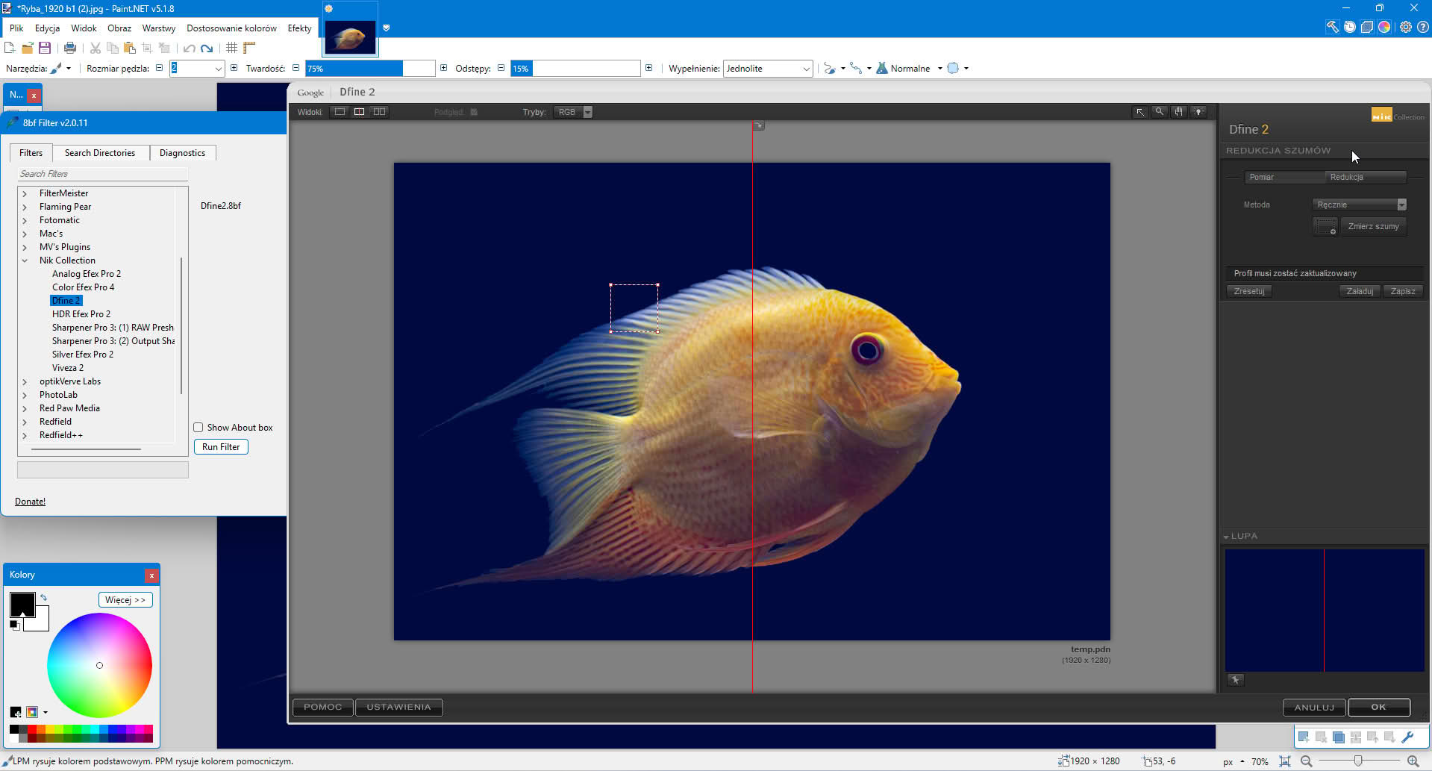Click the add measurement rectangle icon

(x=1325, y=227)
